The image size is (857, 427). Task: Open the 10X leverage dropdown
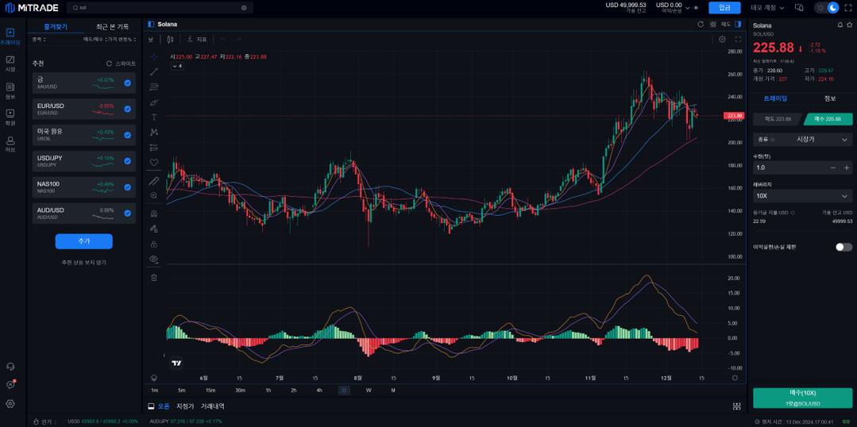coord(802,196)
